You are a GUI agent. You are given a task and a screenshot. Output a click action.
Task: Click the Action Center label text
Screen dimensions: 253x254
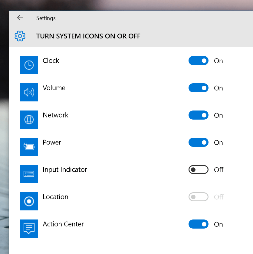coord(63,224)
